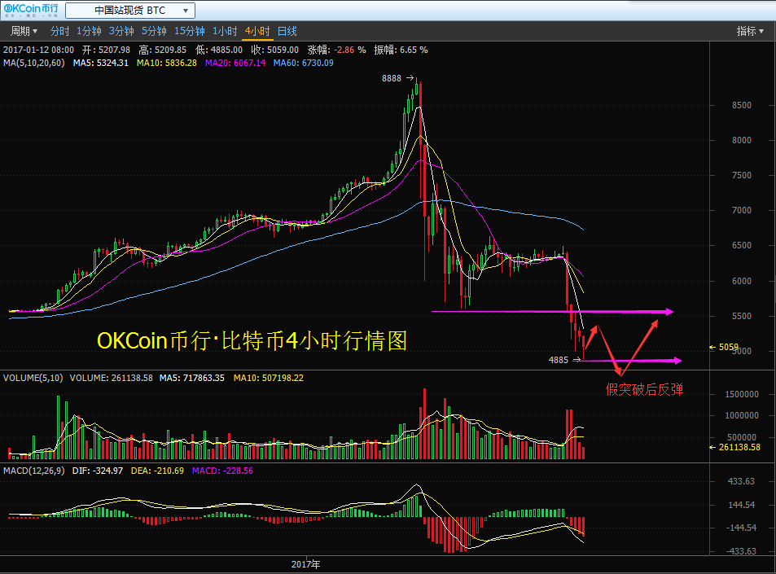Click the 5059 current price tag
776x574 pixels.
729,347
